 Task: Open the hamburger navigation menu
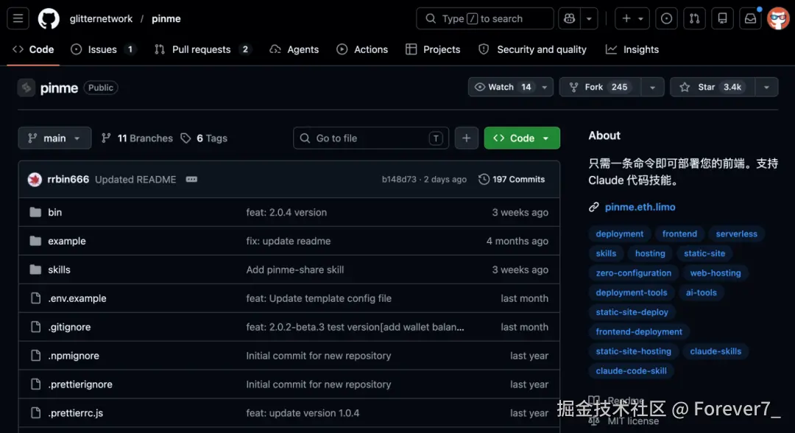[18, 18]
